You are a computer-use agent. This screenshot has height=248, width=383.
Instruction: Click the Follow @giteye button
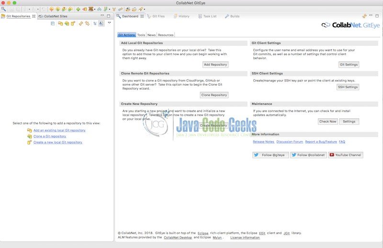click(x=270, y=155)
